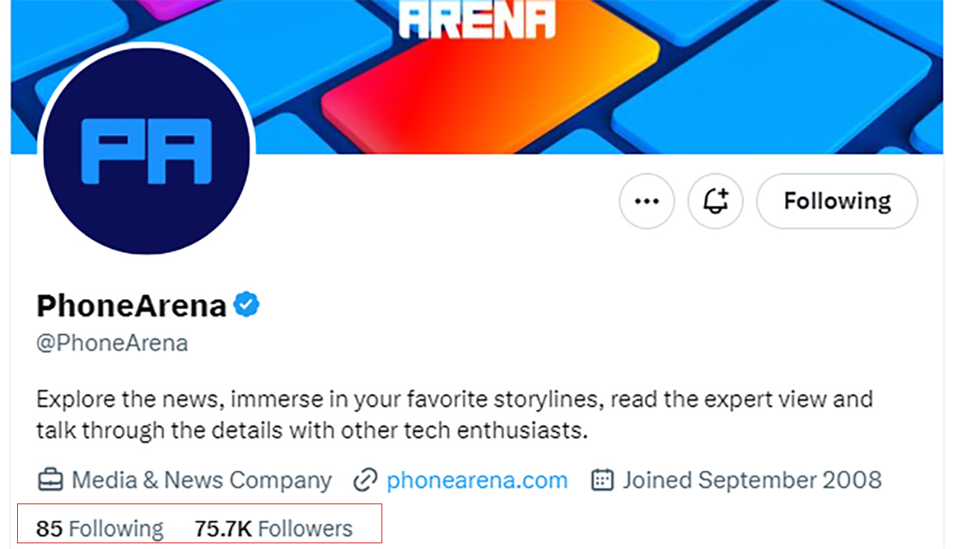This screenshot has width=976, height=549.
Task: Click the briefcase category icon
Action: [50, 480]
